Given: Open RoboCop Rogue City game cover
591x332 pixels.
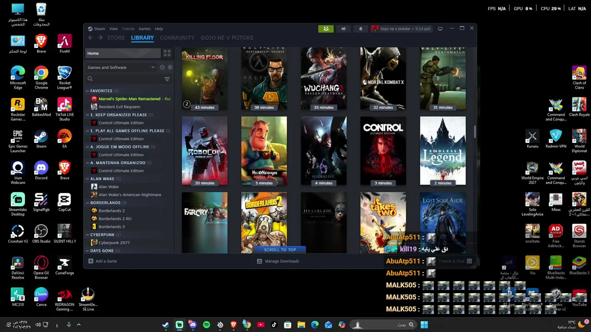Looking at the screenshot, I should click(x=205, y=151).
